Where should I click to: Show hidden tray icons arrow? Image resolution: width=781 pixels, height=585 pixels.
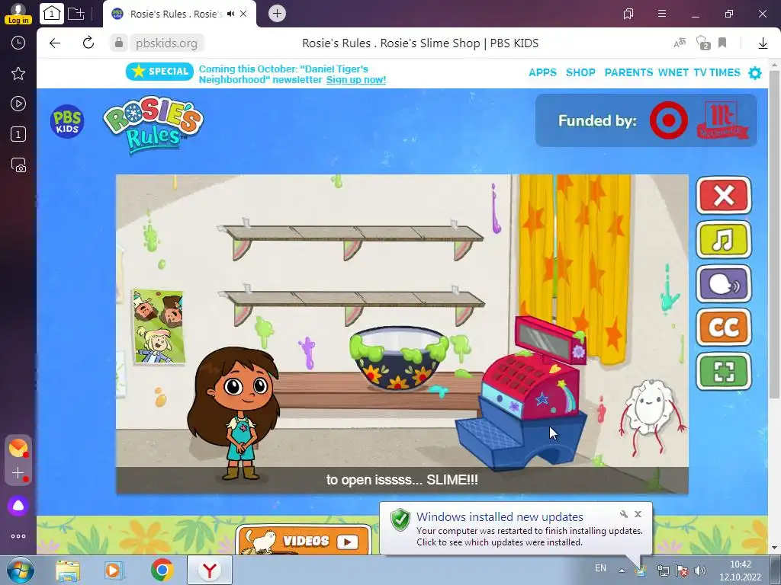pos(622,570)
